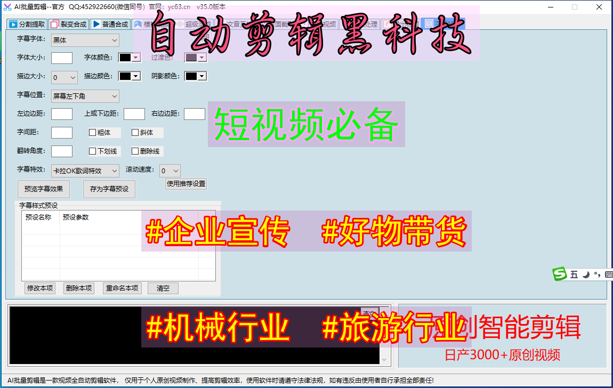Viewport: 613px width, 388px height.
Task: Pick the 阴影颜色 color swatch
Action: (191, 76)
